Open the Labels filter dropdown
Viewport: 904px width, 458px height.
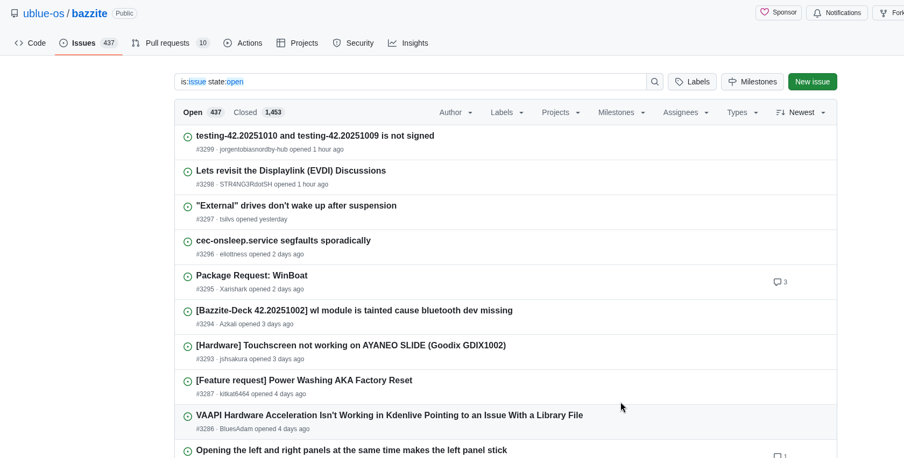[507, 112]
